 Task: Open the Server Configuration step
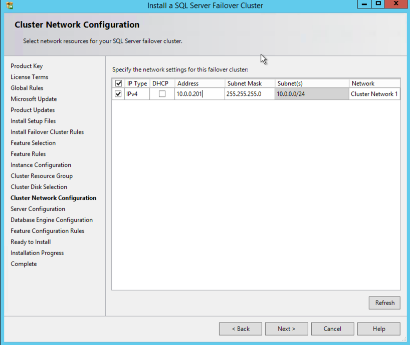coord(38,209)
